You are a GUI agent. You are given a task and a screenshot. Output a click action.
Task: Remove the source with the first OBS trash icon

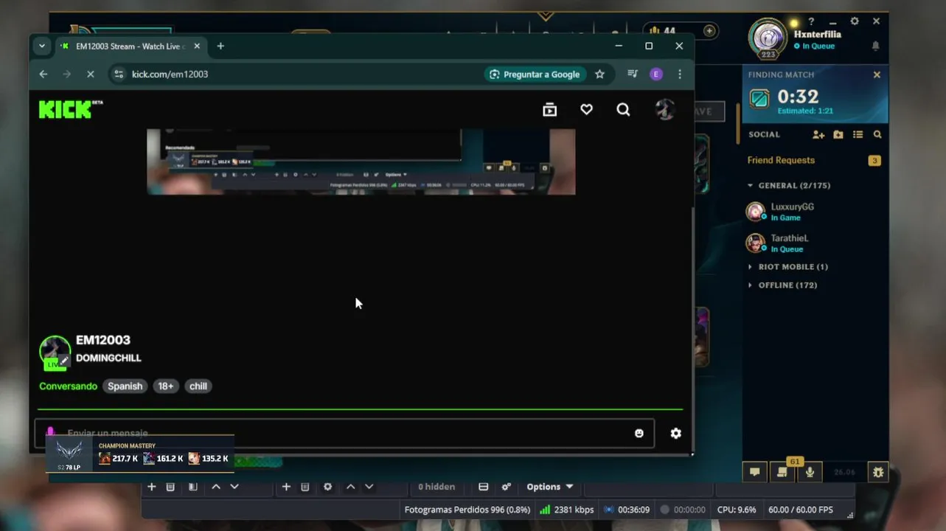[x=170, y=487]
